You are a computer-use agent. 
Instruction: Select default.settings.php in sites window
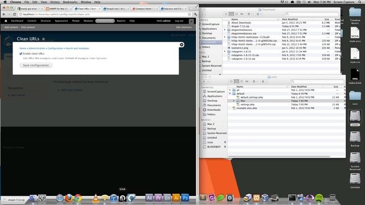[x=252, y=97]
